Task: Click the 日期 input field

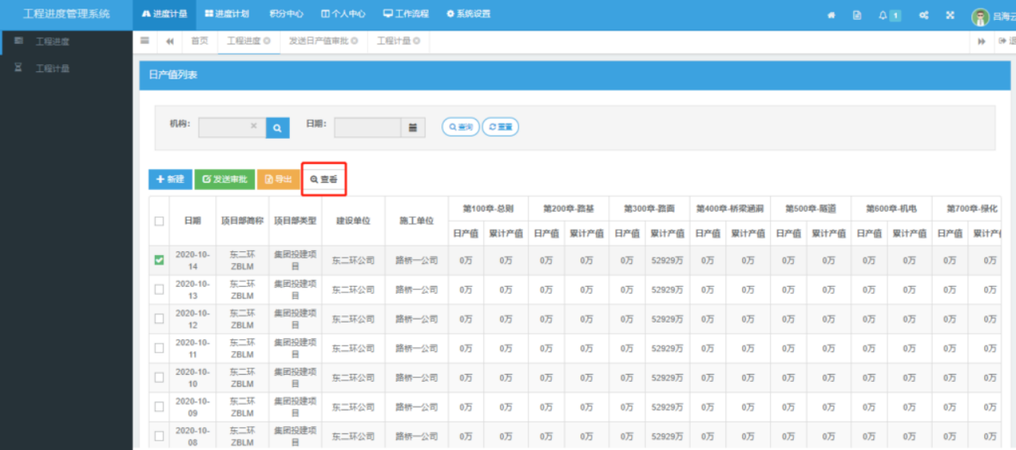Action: [368, 127]
